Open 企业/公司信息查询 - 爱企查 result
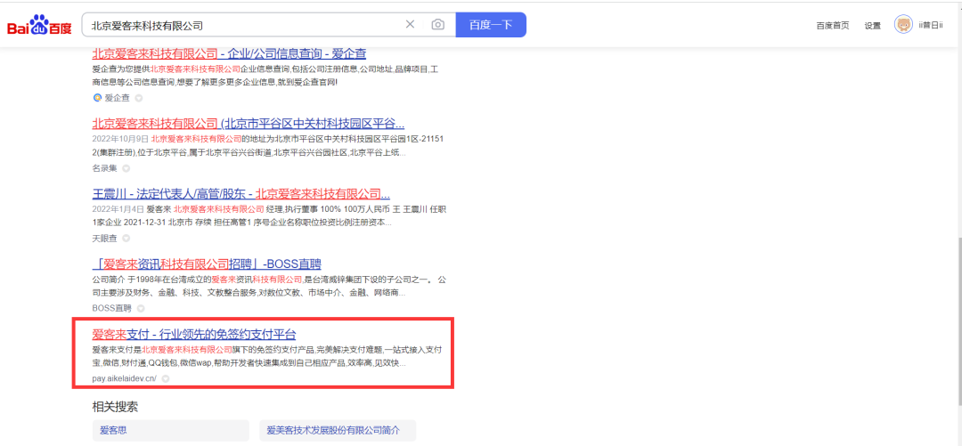 tap(230, 53)
